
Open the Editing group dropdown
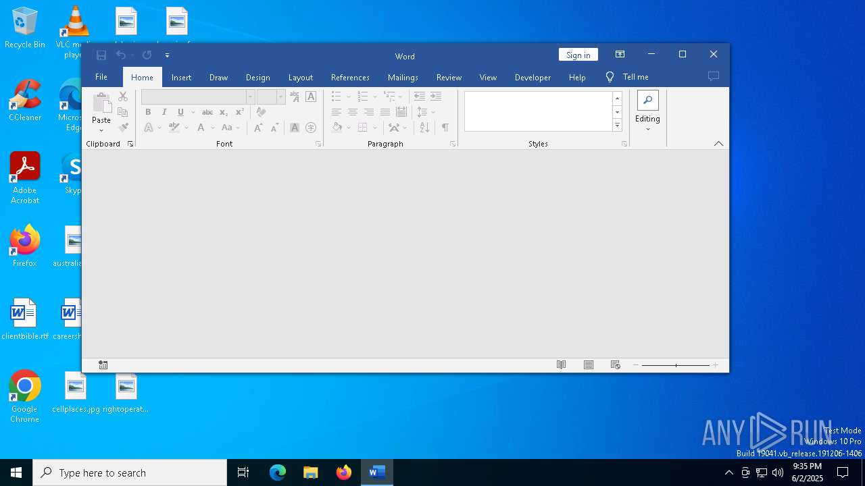click(x=647, y=111)
